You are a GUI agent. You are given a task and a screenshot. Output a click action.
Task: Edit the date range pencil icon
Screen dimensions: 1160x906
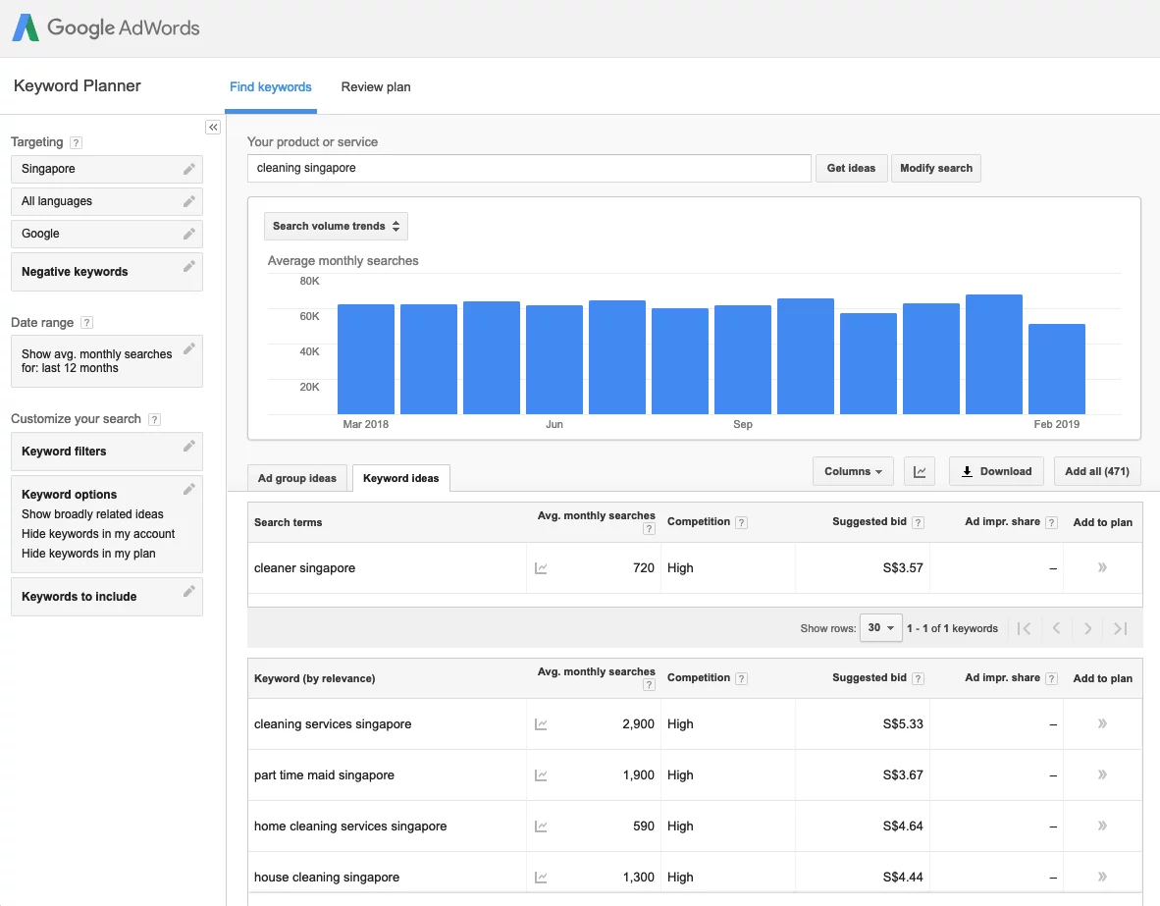pyautogui.click(x=189, y=347)
